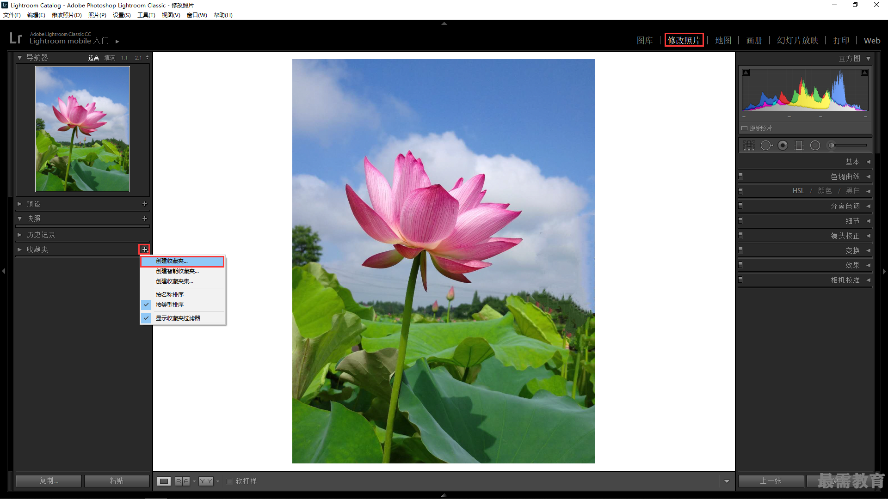Switch to the 地图 module

[723, 41]
